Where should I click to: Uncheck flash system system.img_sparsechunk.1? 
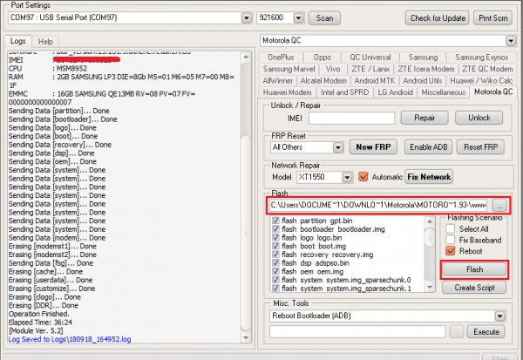coord(275,289)
